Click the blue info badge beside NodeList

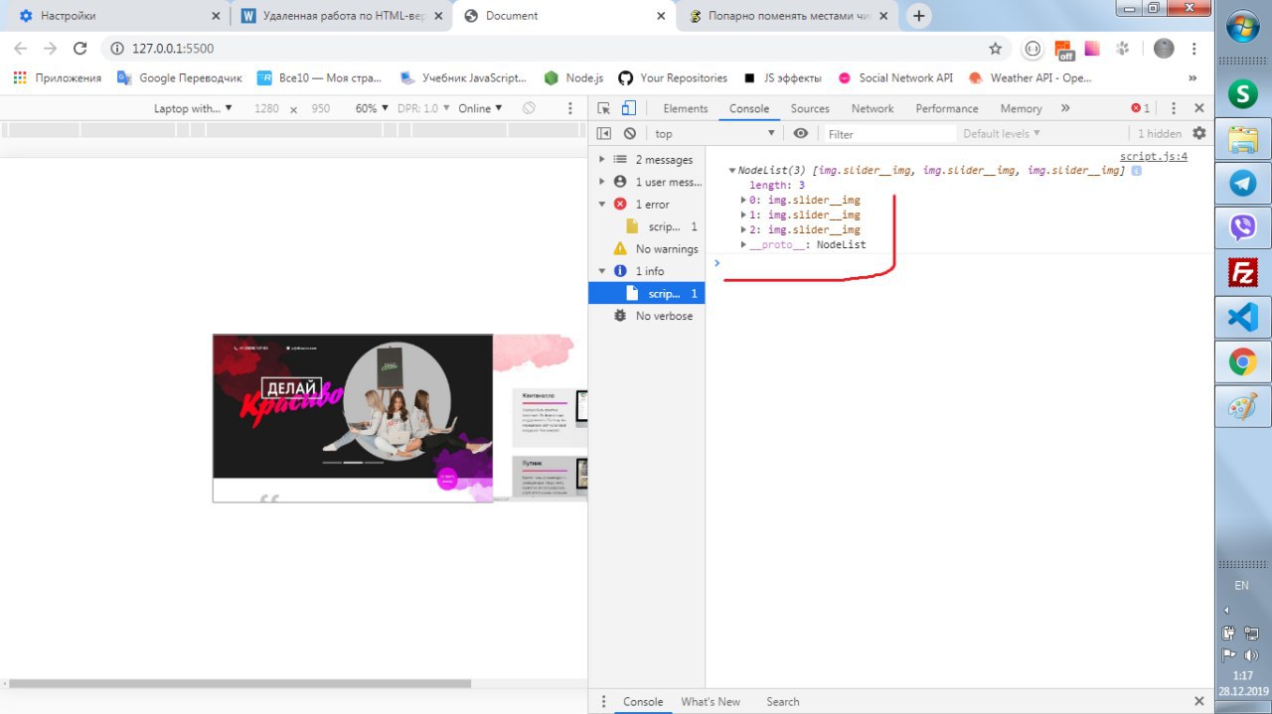tap(1136, 171)
